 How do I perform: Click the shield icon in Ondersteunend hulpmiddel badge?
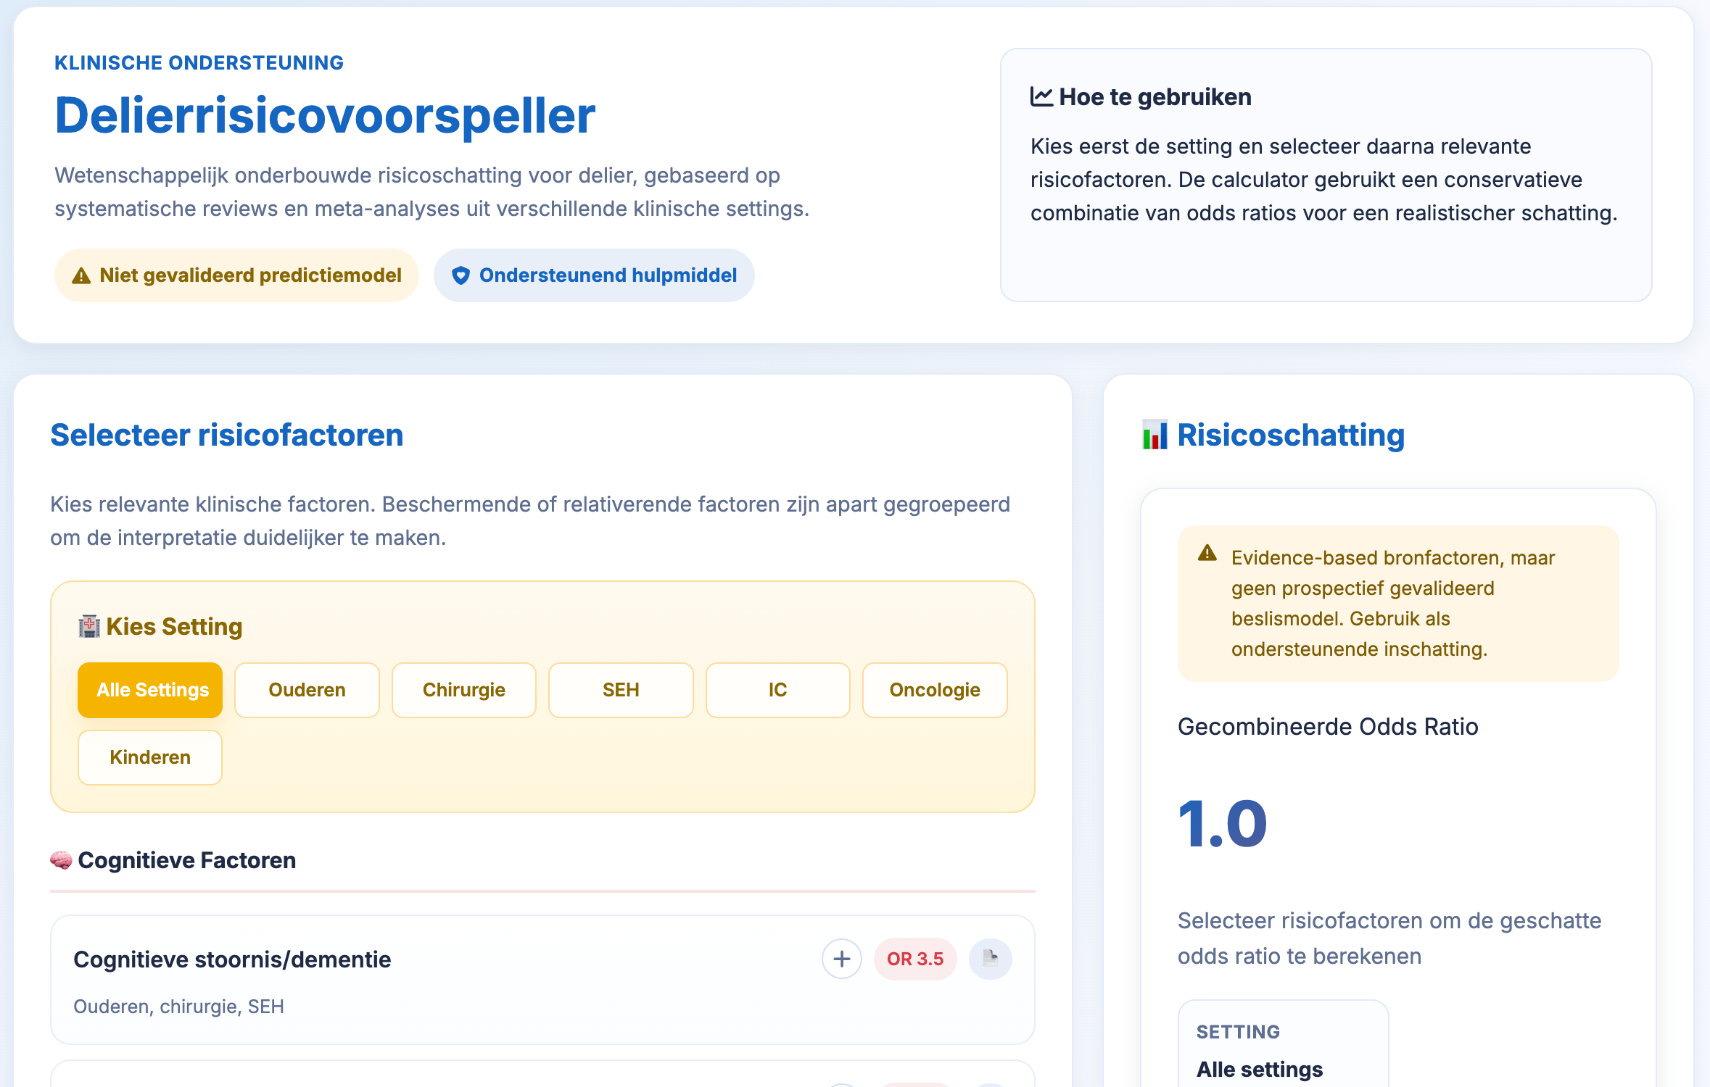(460, 276)
